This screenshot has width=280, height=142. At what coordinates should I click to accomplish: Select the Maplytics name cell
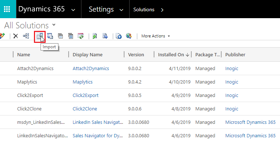click(x=27, y=82)
